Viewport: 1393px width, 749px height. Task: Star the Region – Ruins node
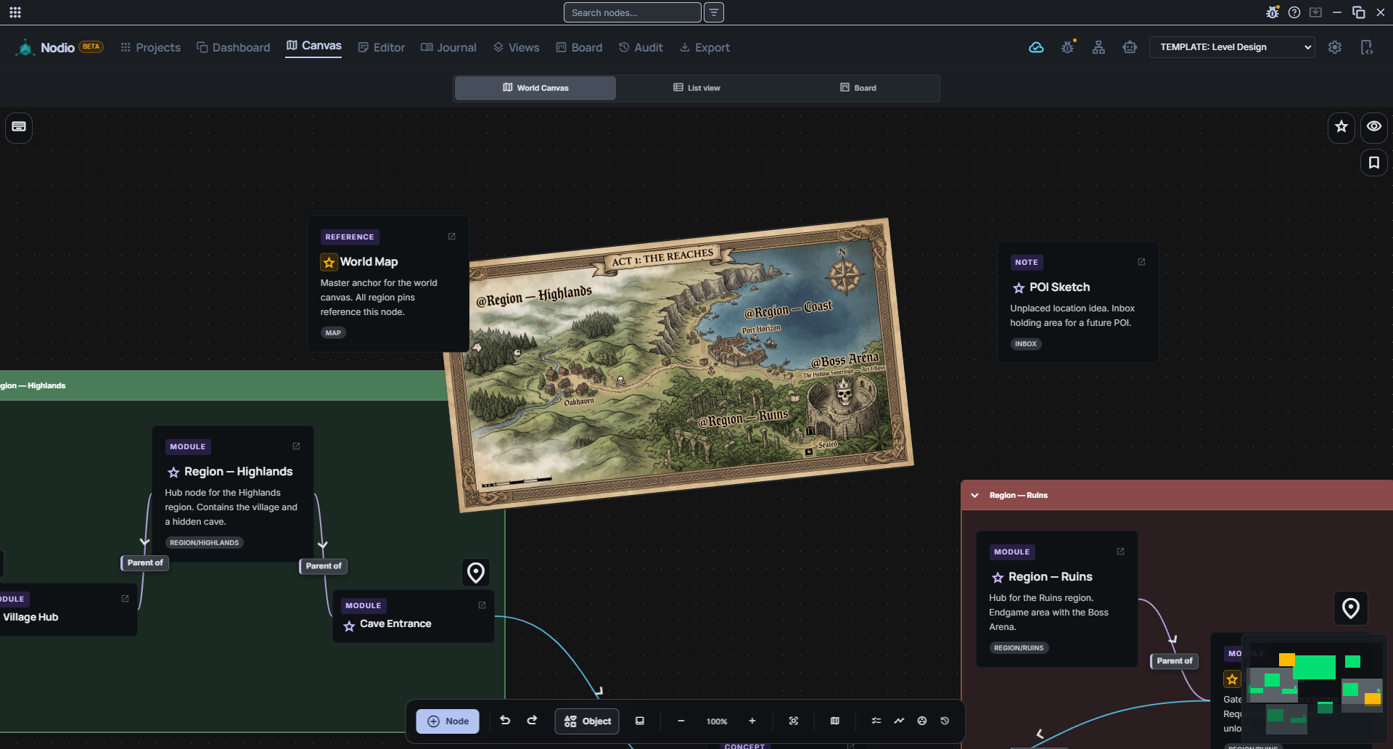[998, 578]
